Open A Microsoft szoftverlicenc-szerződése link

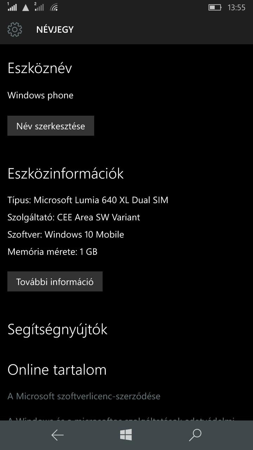pos(84,396)
